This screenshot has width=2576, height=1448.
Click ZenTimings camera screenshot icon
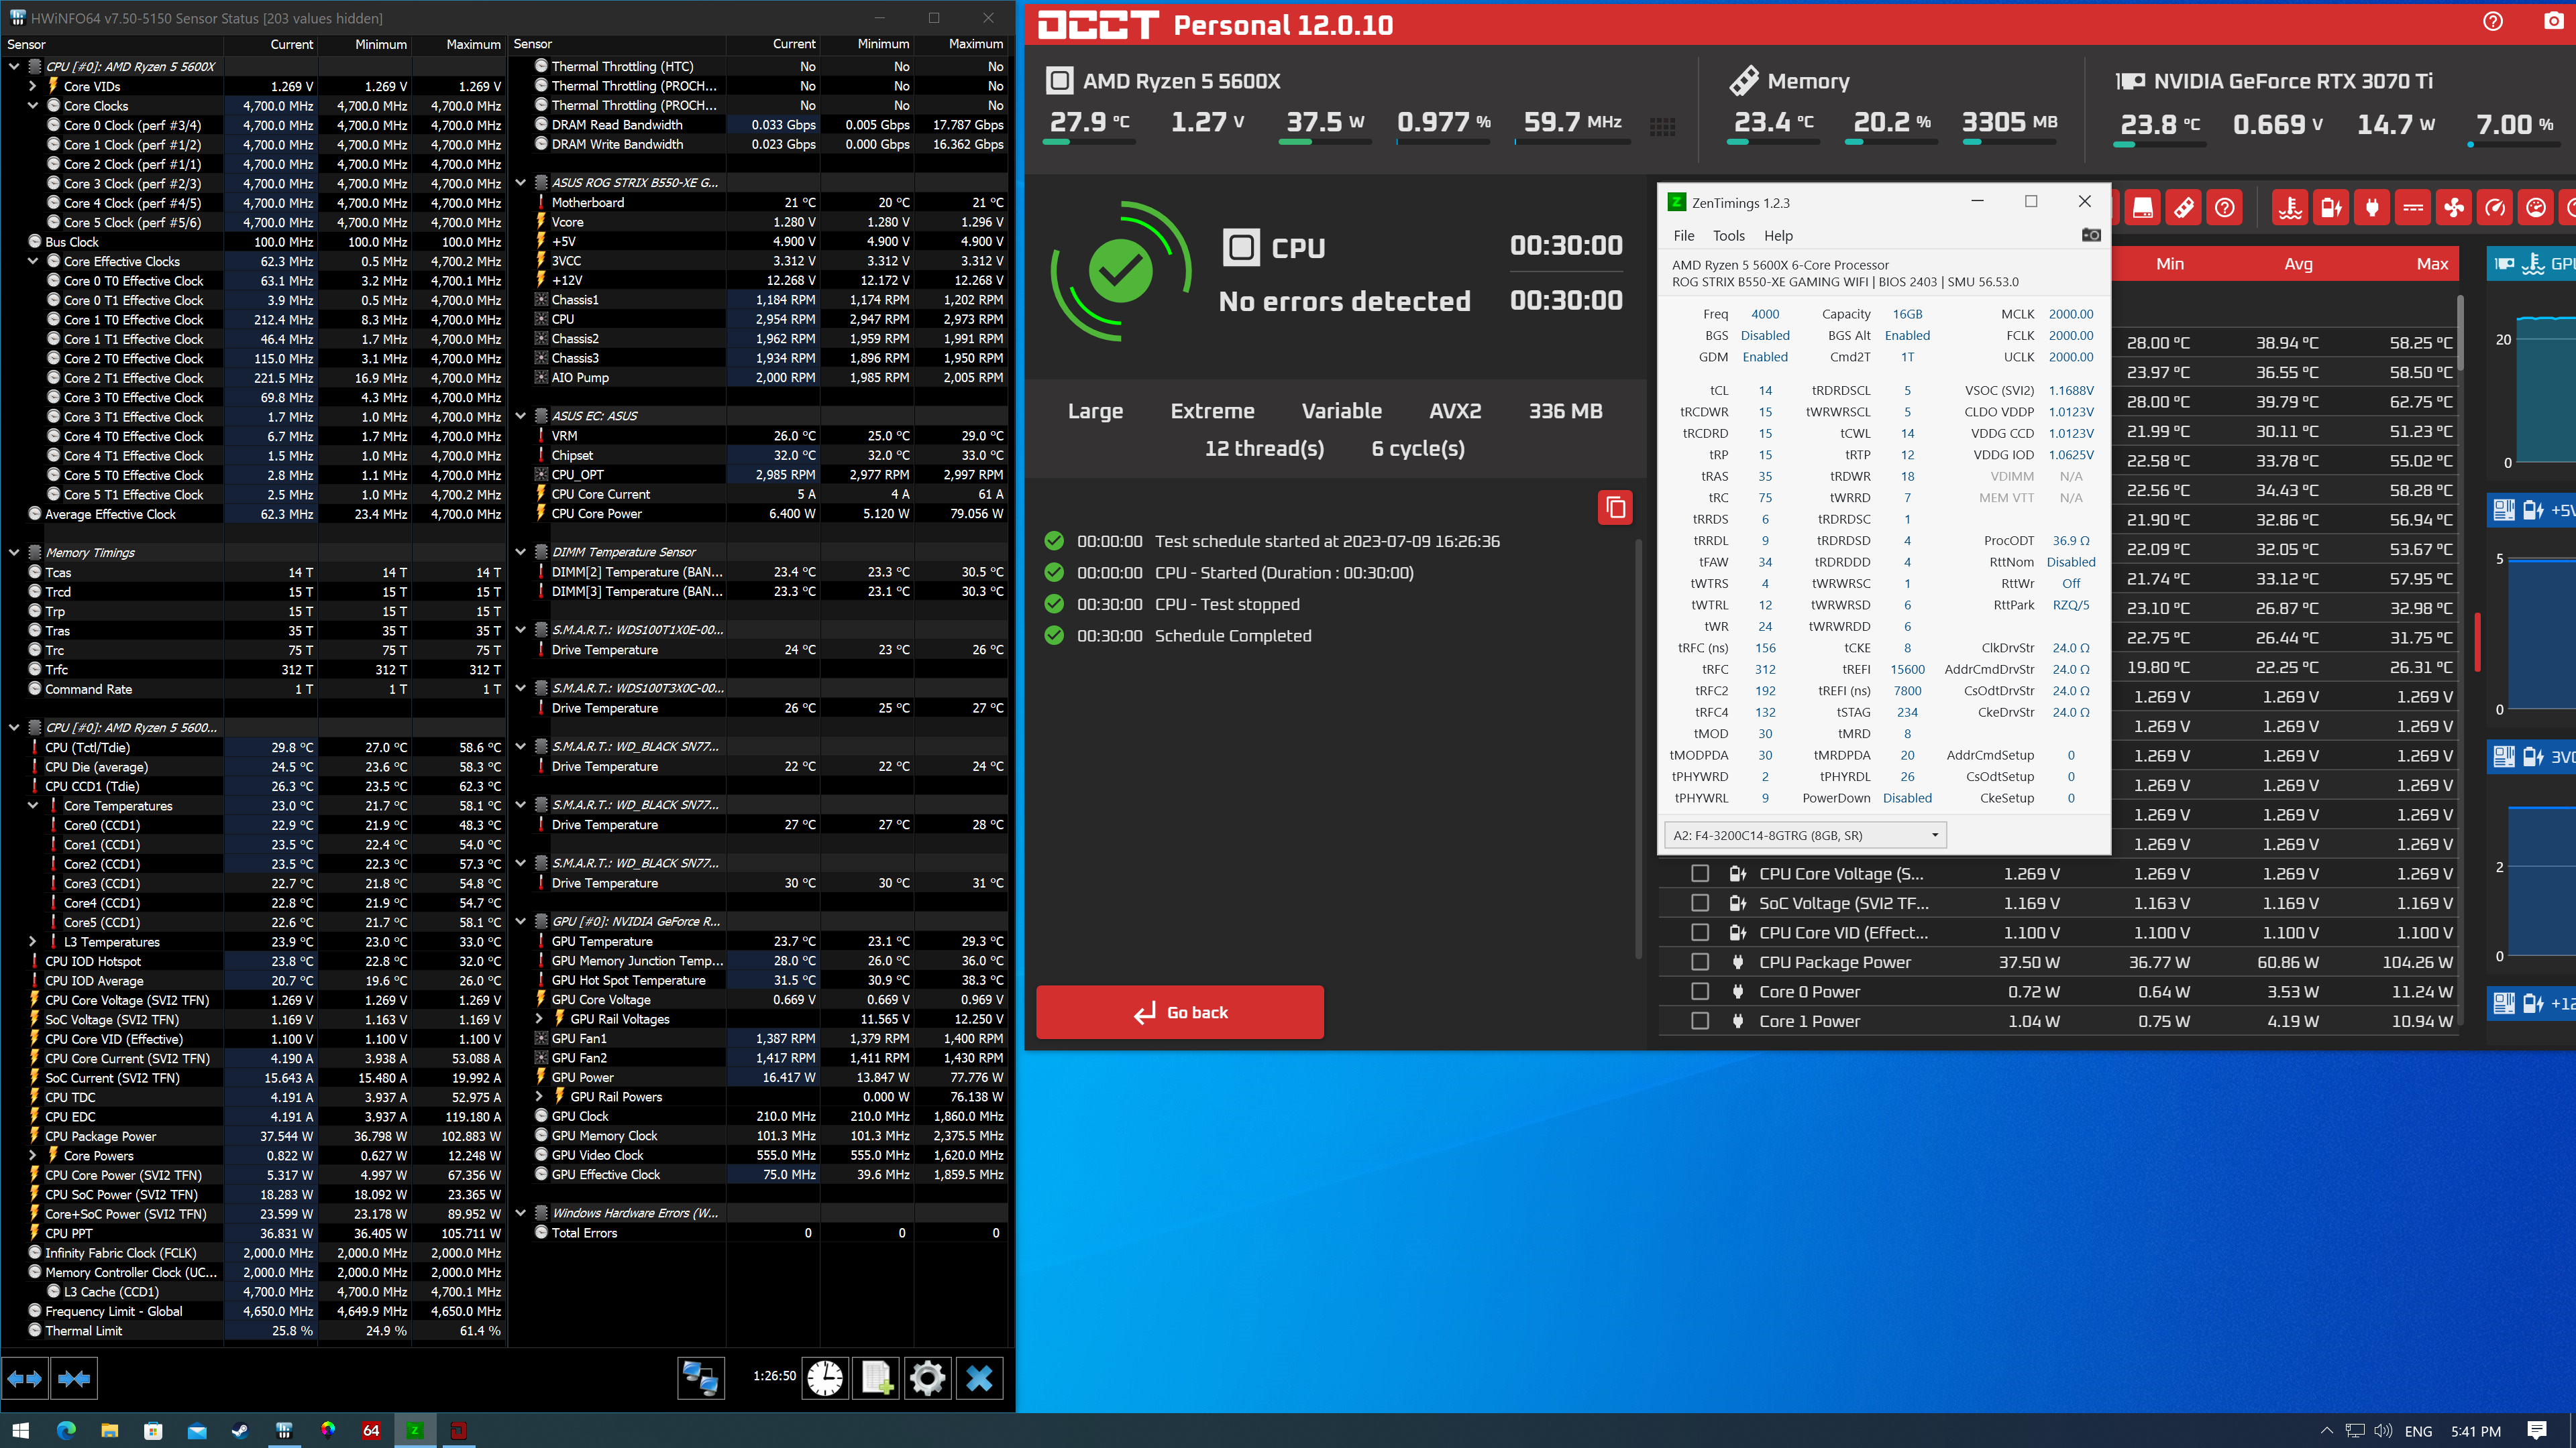2091,235
